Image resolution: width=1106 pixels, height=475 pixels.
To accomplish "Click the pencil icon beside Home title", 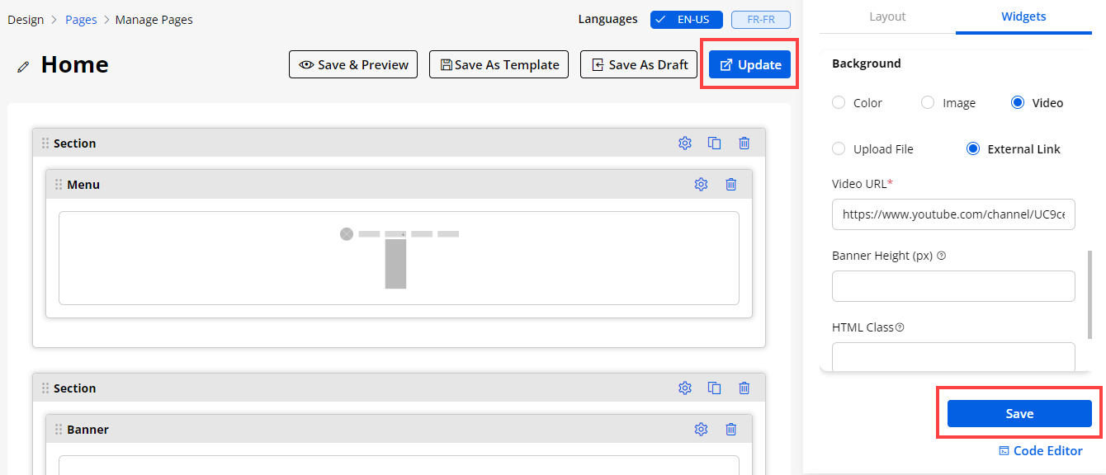I will point(23,66).
